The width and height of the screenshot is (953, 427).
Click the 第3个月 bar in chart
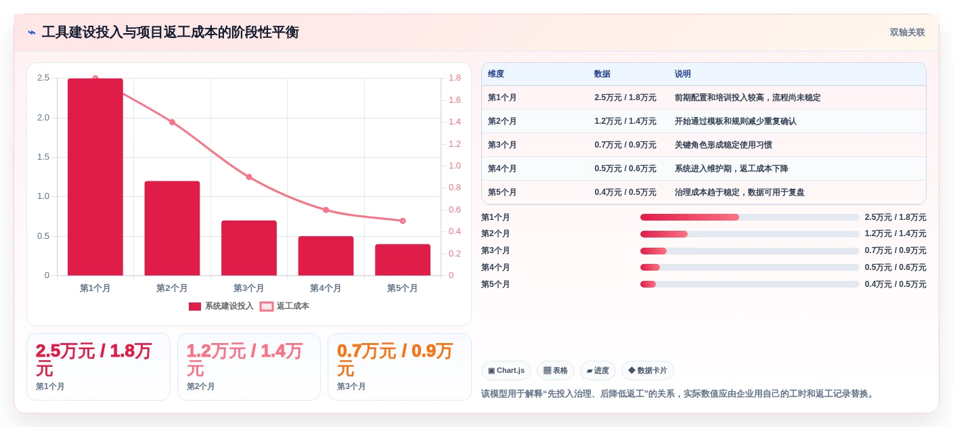249,248
